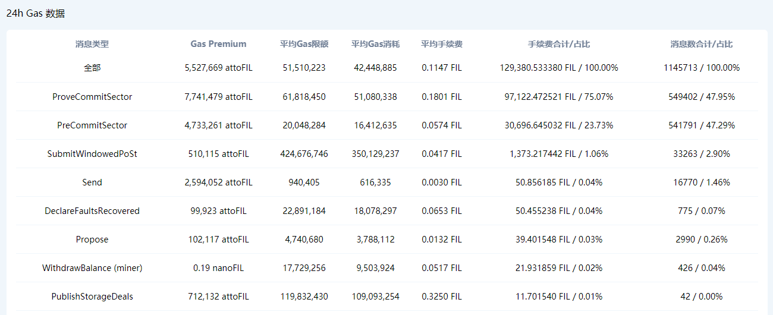
Task: Click the 17,729,256 gas limit value
Action: pos(304,267)
